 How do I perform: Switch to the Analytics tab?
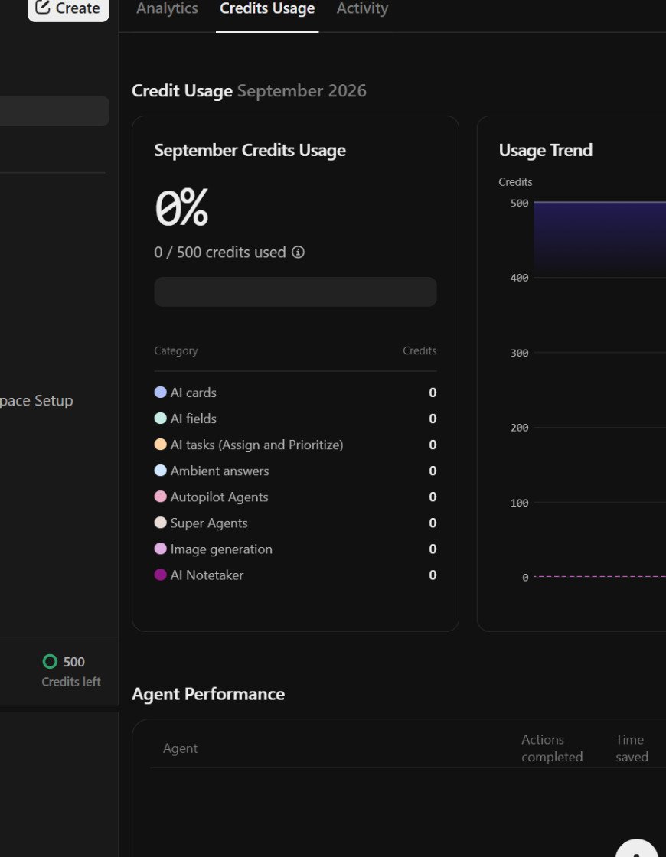point(167,8)
